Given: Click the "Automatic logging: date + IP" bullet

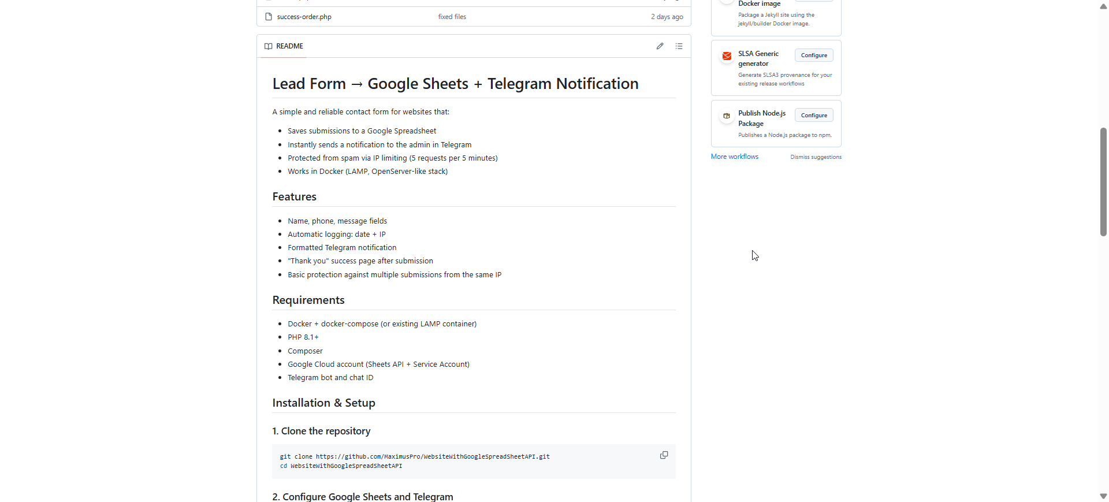Looking at the screenshot, I should click(336, 235).
